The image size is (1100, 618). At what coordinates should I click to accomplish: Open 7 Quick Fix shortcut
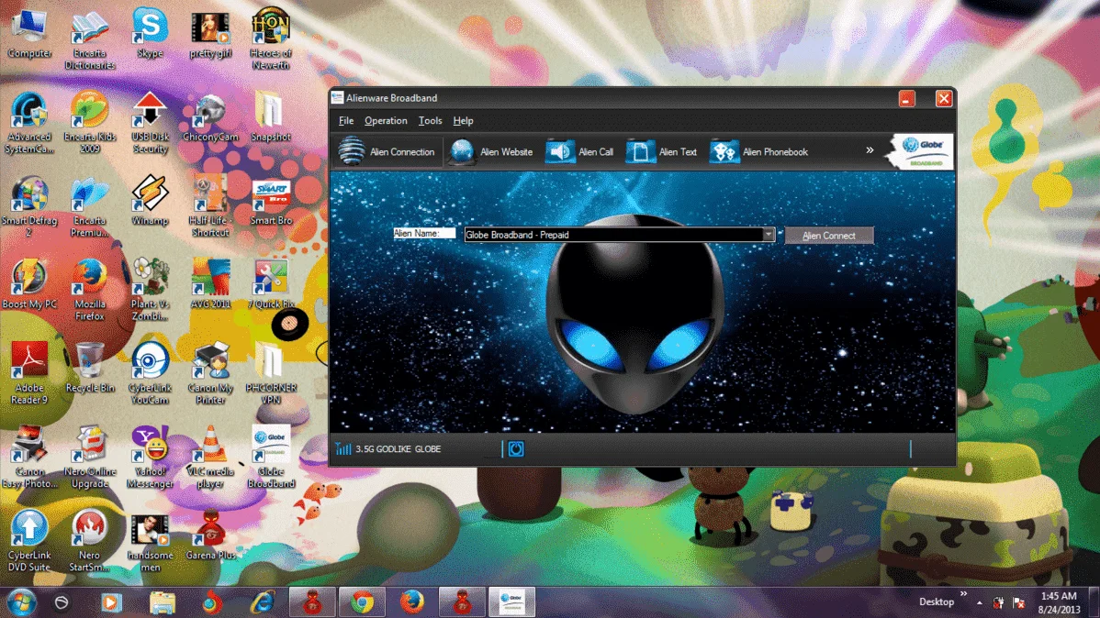click(271, 284)
